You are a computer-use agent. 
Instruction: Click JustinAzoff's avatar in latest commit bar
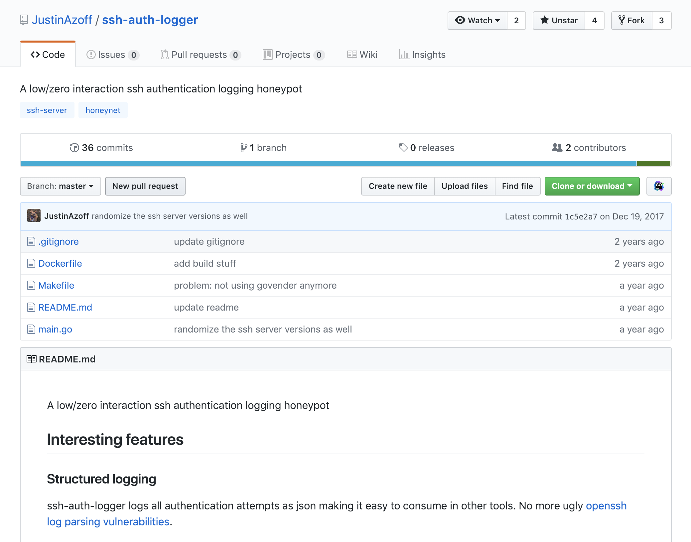click(x=34, y=216)
